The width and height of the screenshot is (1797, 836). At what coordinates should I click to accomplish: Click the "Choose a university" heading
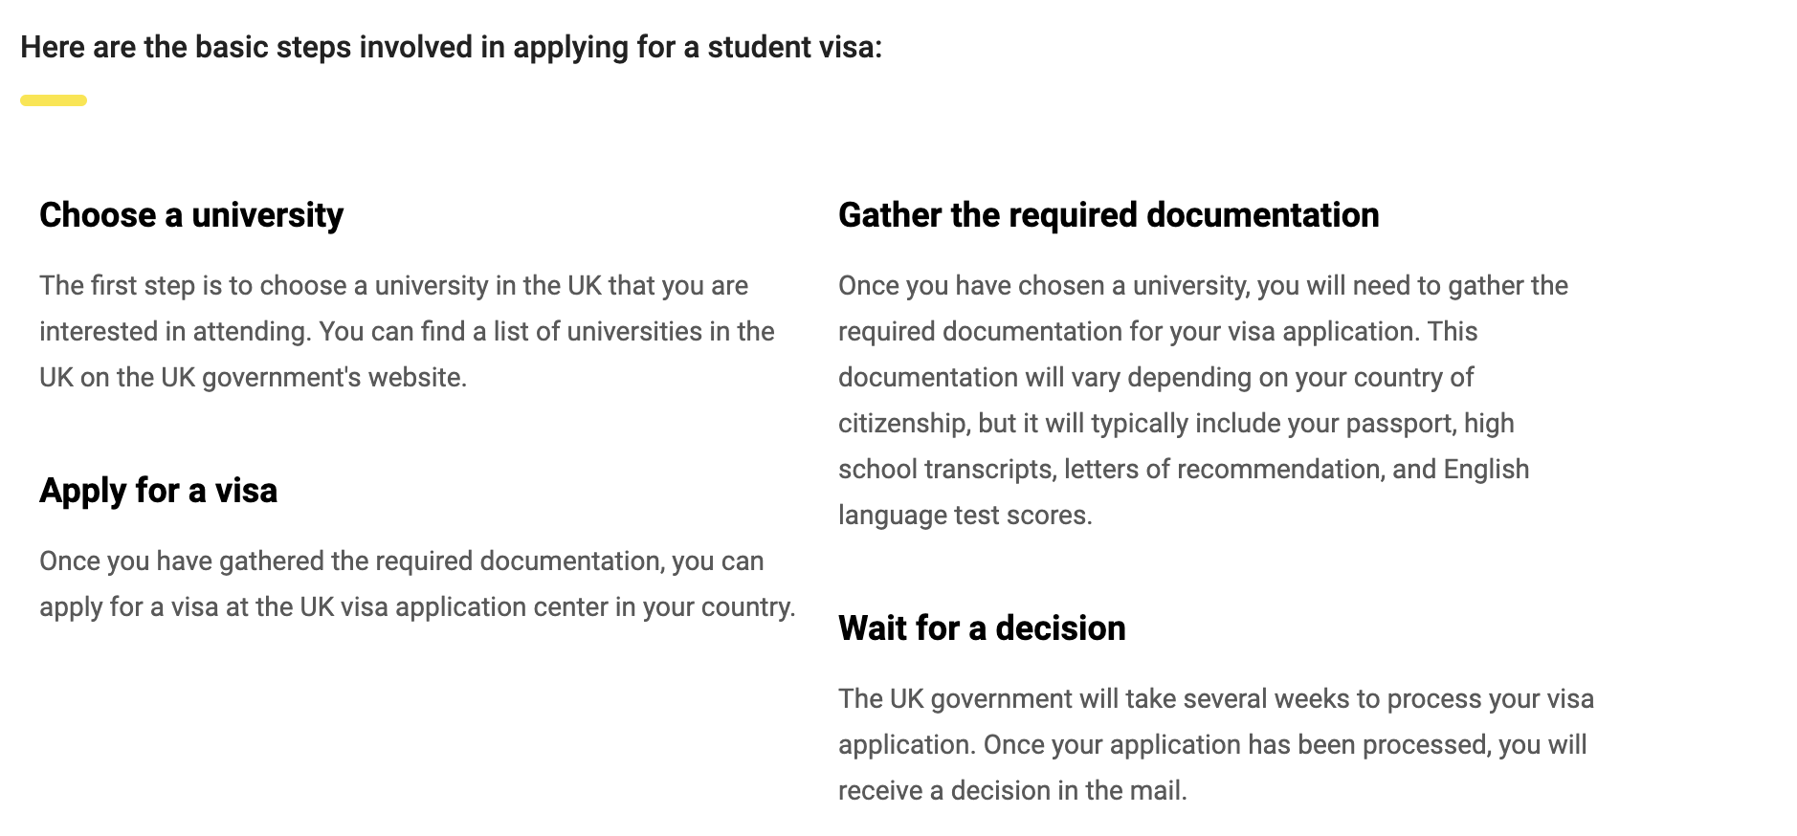click(x=191, y=215)
